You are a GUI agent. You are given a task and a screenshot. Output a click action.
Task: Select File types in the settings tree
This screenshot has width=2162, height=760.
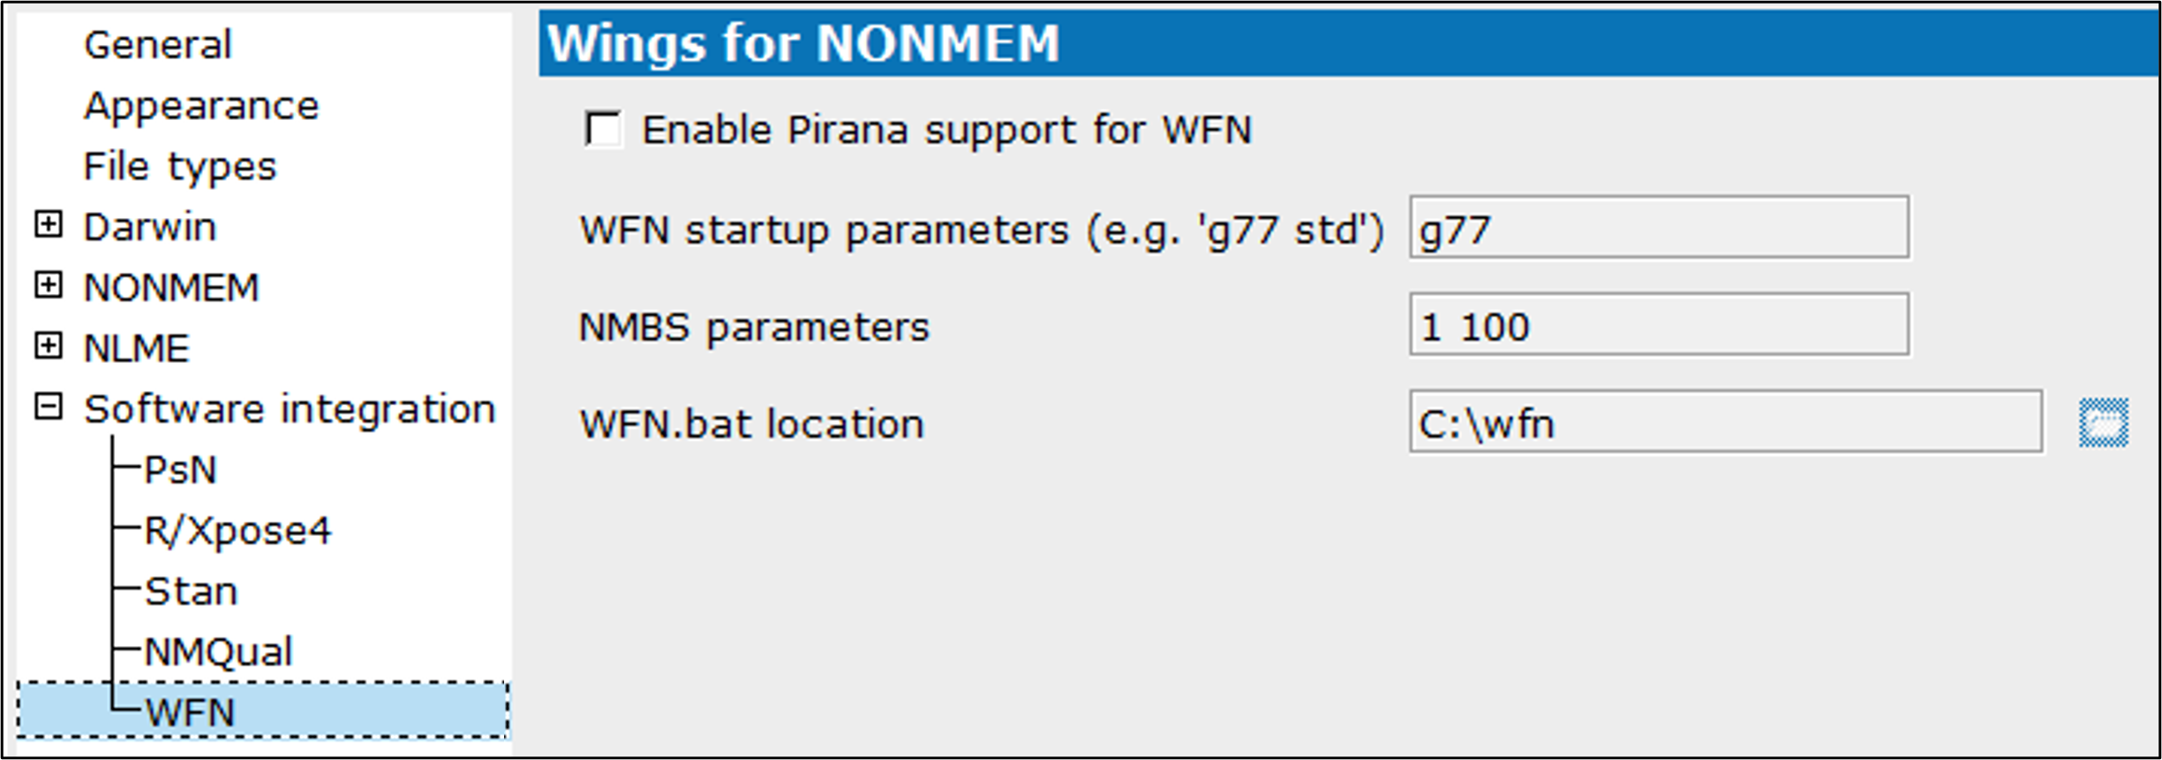pyautogui.click(x=180, y=167)
